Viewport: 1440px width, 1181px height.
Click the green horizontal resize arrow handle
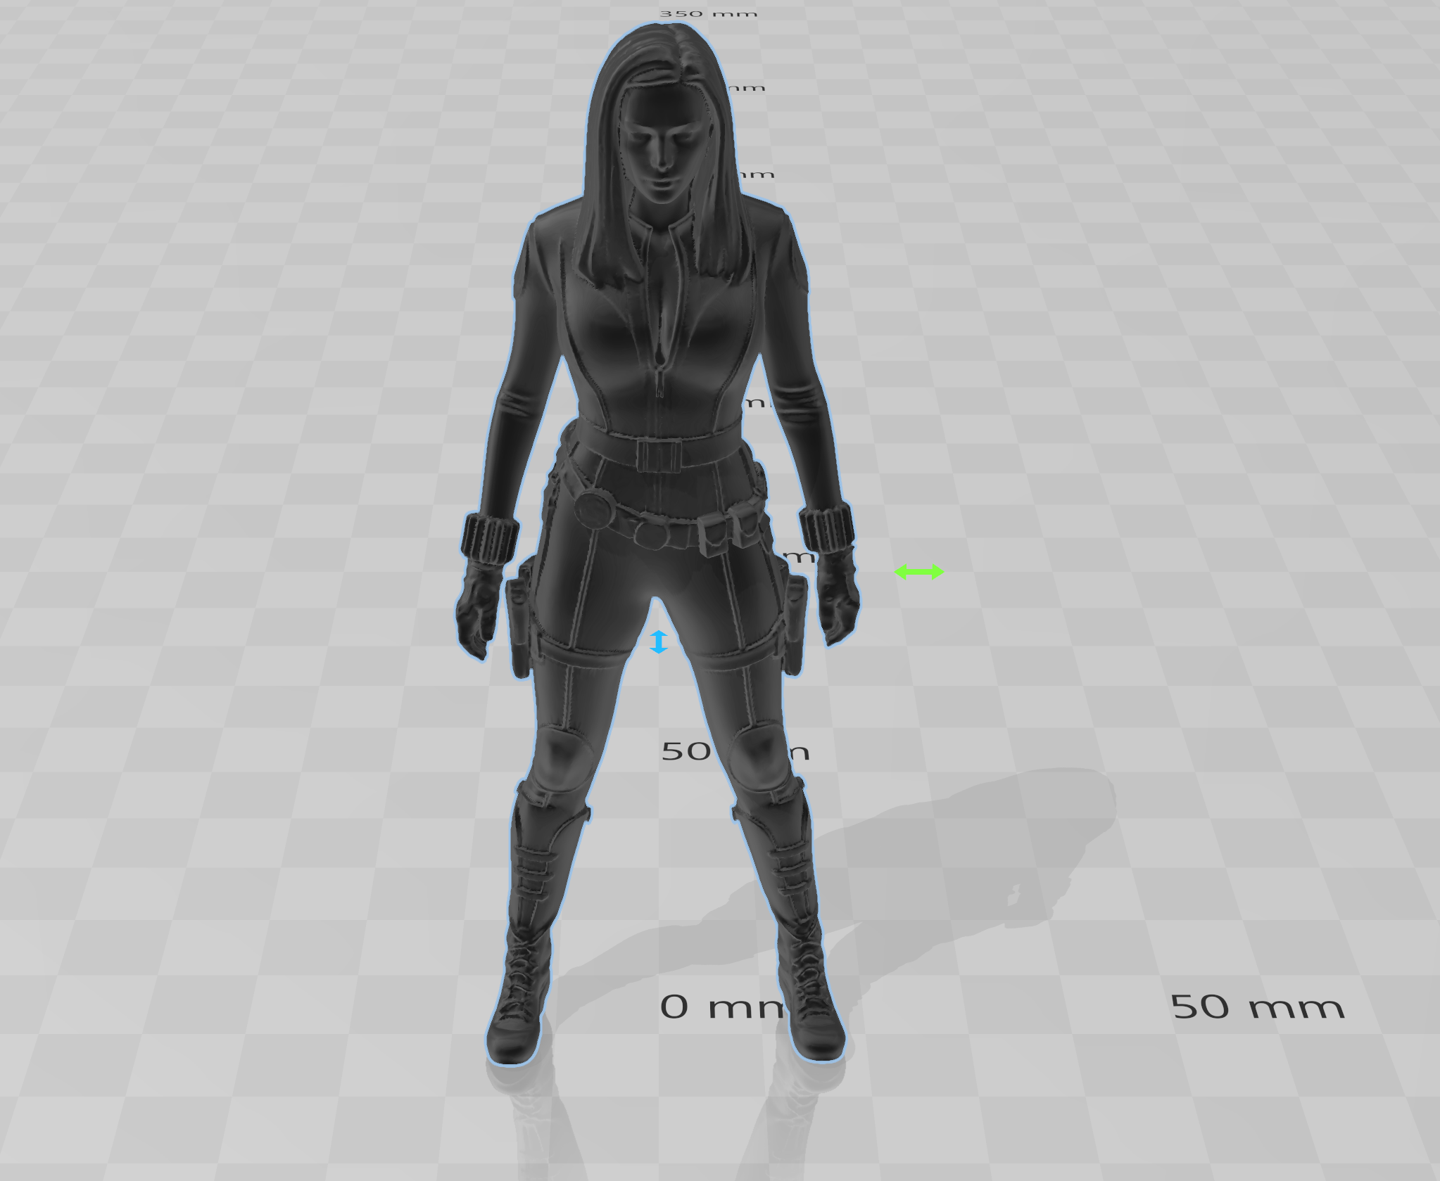pos(918,572)
